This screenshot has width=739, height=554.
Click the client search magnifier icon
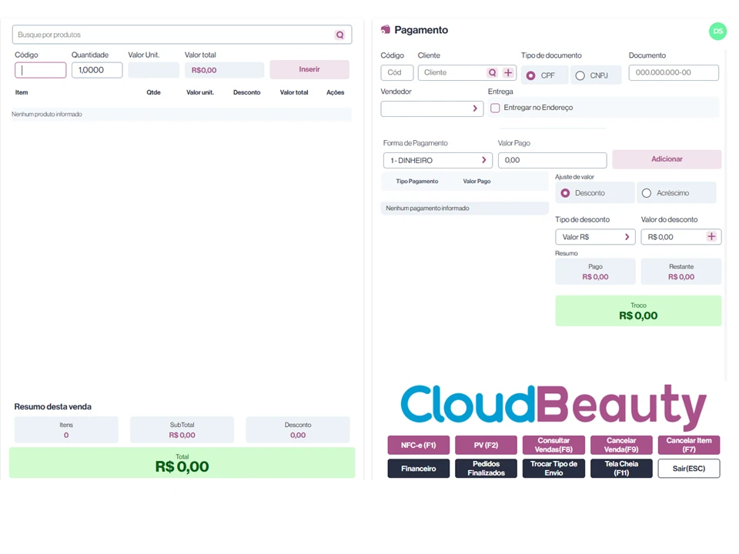pos(492,72)
